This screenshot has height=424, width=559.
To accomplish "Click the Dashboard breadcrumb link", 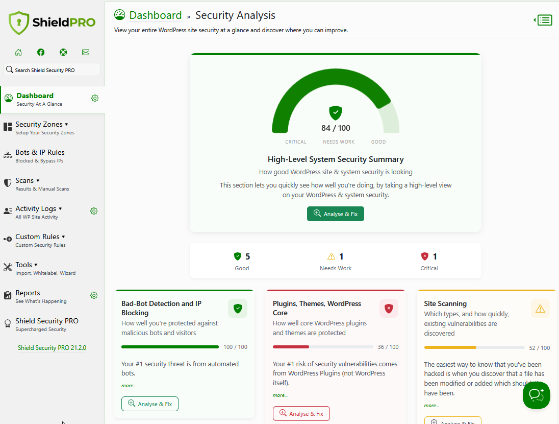I will [x=156, y=15].
